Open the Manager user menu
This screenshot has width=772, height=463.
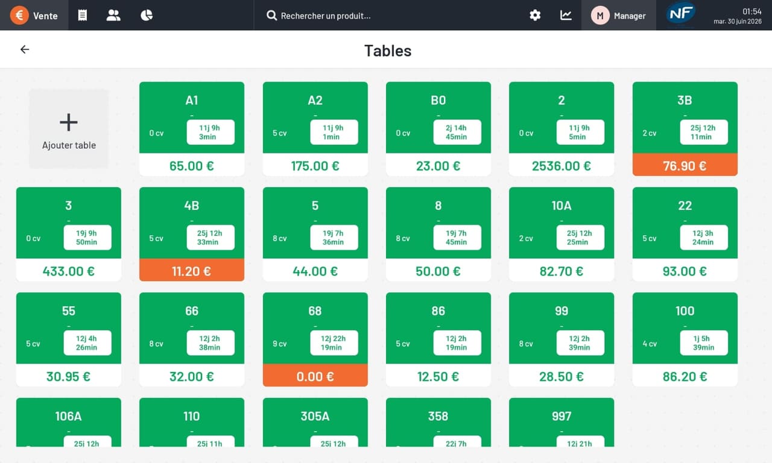pyautogui.click(x=619, y=16)
